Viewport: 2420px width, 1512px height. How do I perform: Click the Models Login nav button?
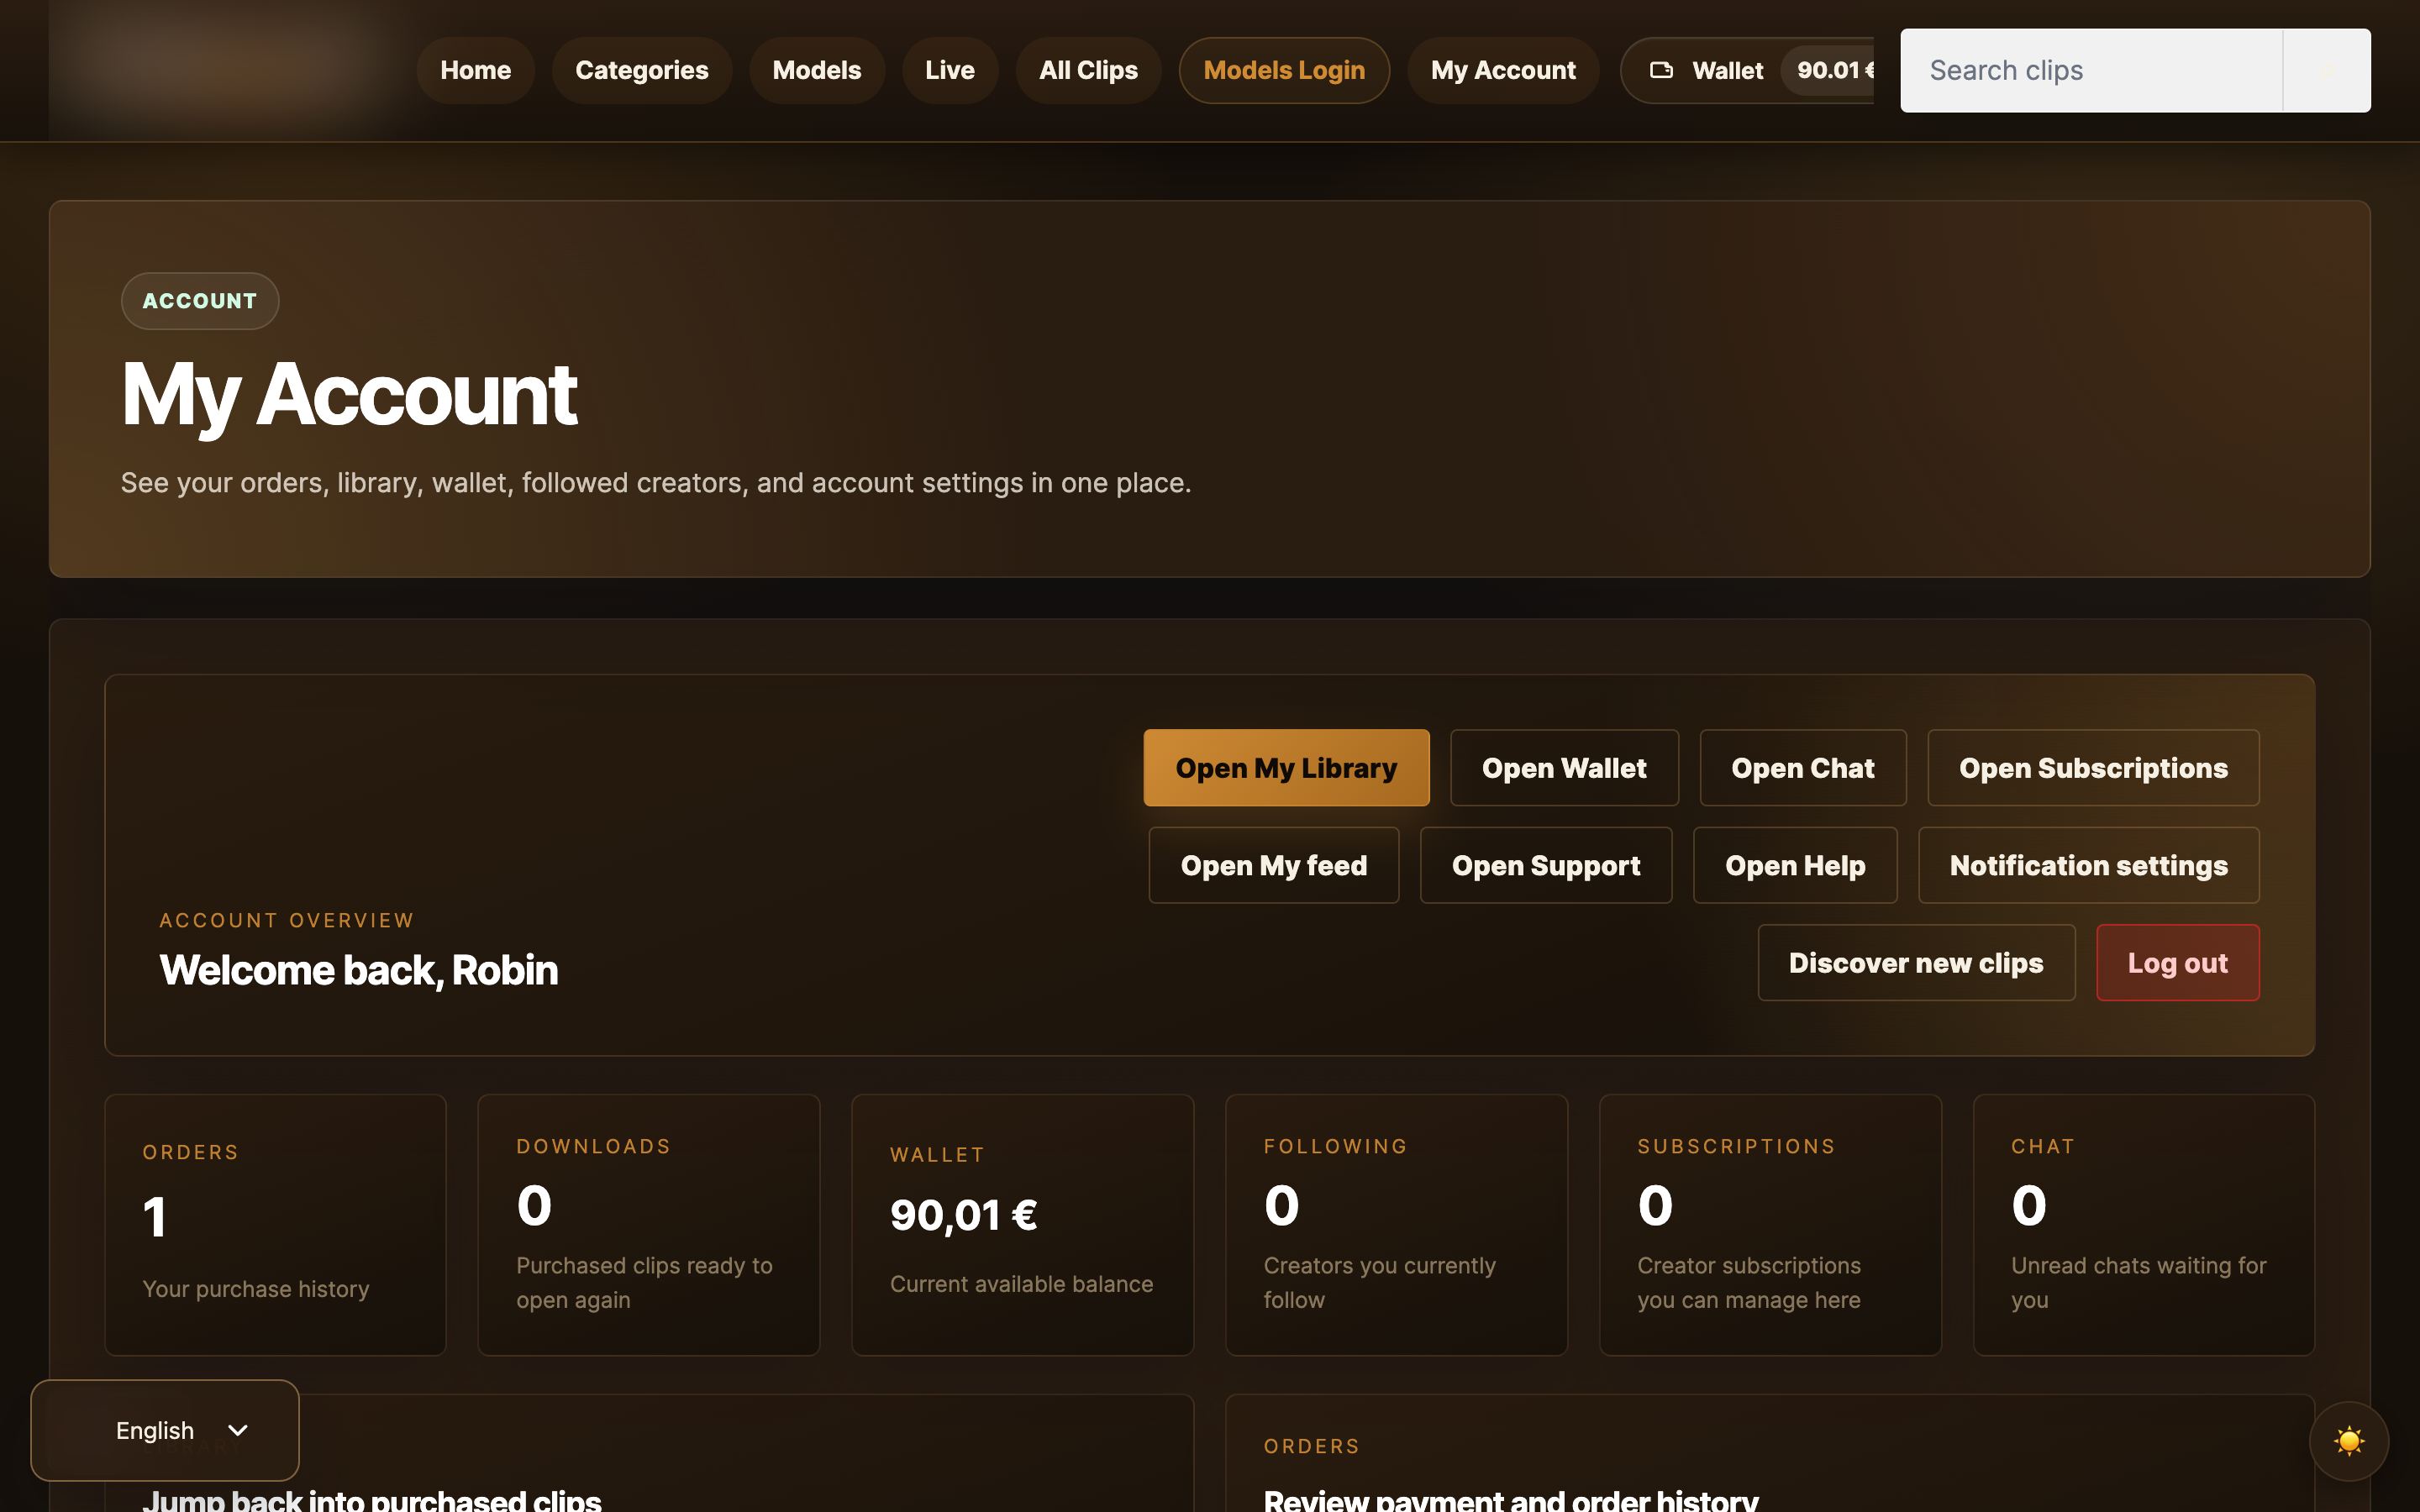click(1284, 70)
